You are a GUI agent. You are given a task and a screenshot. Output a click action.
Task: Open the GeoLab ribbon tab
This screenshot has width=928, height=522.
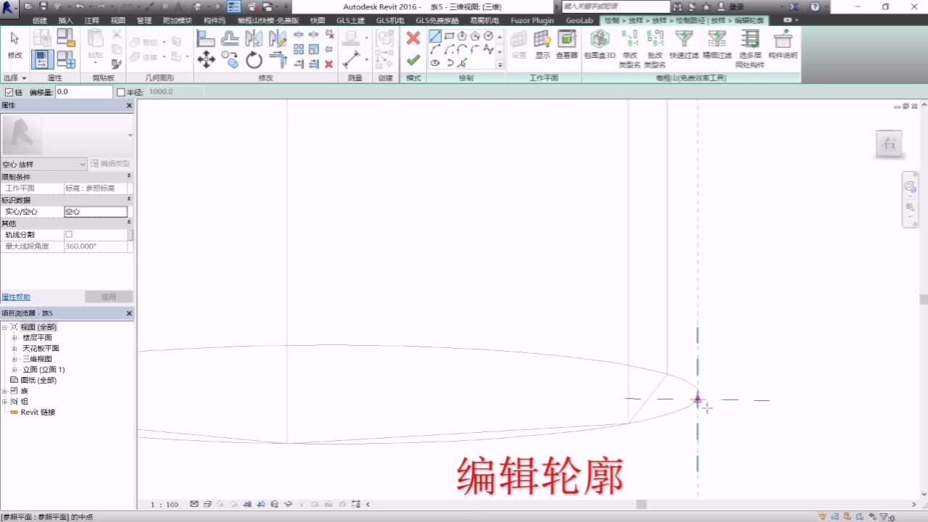point(579,20)
